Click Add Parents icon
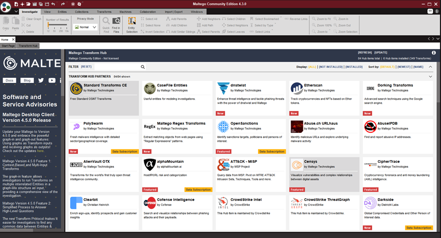This screenshot has width=441, height=238. pos(168,19)
